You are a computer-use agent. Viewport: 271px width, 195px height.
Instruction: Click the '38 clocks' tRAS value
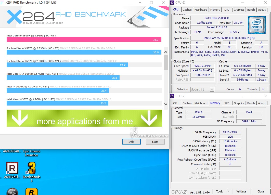point(230,155)
